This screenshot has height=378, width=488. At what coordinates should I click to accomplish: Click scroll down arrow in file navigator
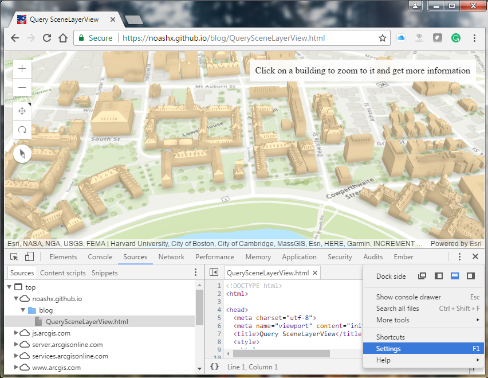199,369
